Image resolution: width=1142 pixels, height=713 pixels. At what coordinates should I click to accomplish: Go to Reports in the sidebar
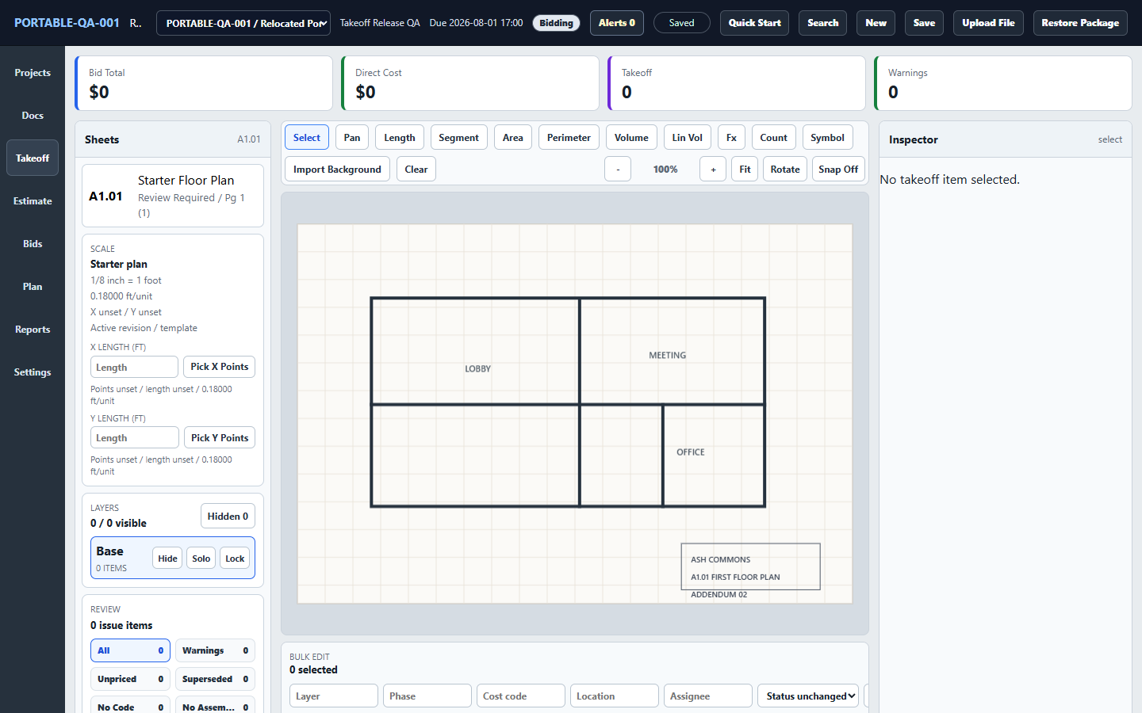(x=33, y=330)
